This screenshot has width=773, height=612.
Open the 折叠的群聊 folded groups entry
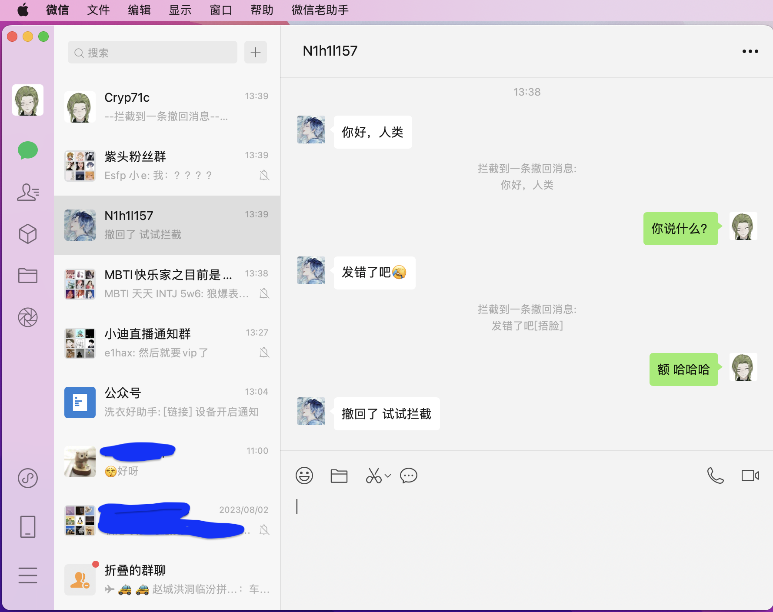coord(167,579)
